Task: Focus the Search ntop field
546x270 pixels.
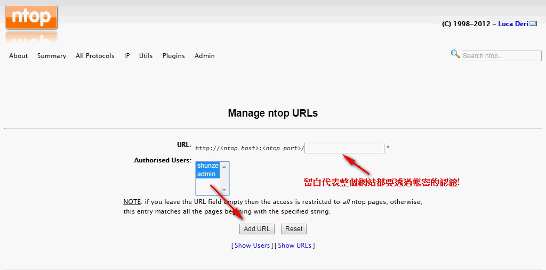Action: click(501, 56)
